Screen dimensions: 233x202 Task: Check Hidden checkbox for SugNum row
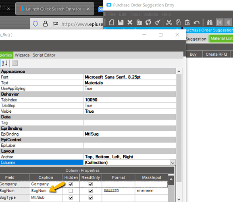click(71, 191)
